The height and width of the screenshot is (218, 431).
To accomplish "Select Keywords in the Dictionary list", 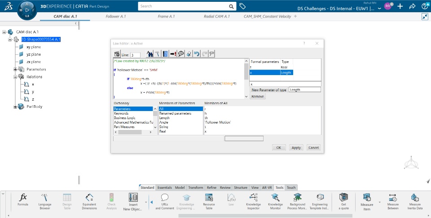I will pyautogui.click(x=133, y=113).
